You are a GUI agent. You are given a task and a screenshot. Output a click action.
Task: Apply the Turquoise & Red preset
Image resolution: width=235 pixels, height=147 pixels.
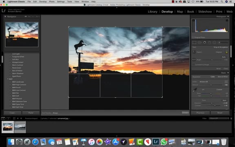click(x=18, y=57)
